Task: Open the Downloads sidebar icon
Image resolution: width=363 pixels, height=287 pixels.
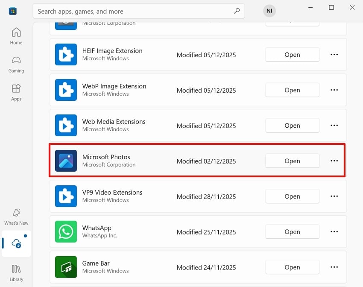Action: tap(16, 243)
